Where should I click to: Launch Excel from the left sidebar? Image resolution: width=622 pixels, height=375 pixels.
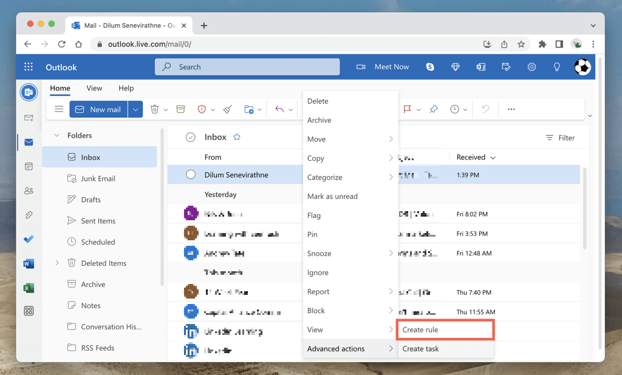29,288
